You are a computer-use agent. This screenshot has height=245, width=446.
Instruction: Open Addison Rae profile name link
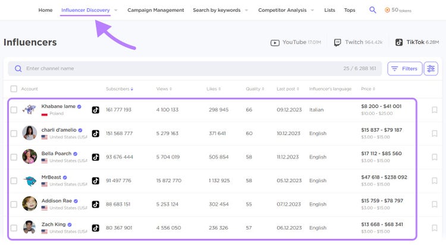[56, 201]
